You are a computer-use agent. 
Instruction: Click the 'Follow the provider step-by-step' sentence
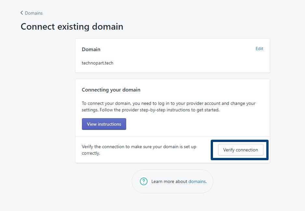point(159,110)
